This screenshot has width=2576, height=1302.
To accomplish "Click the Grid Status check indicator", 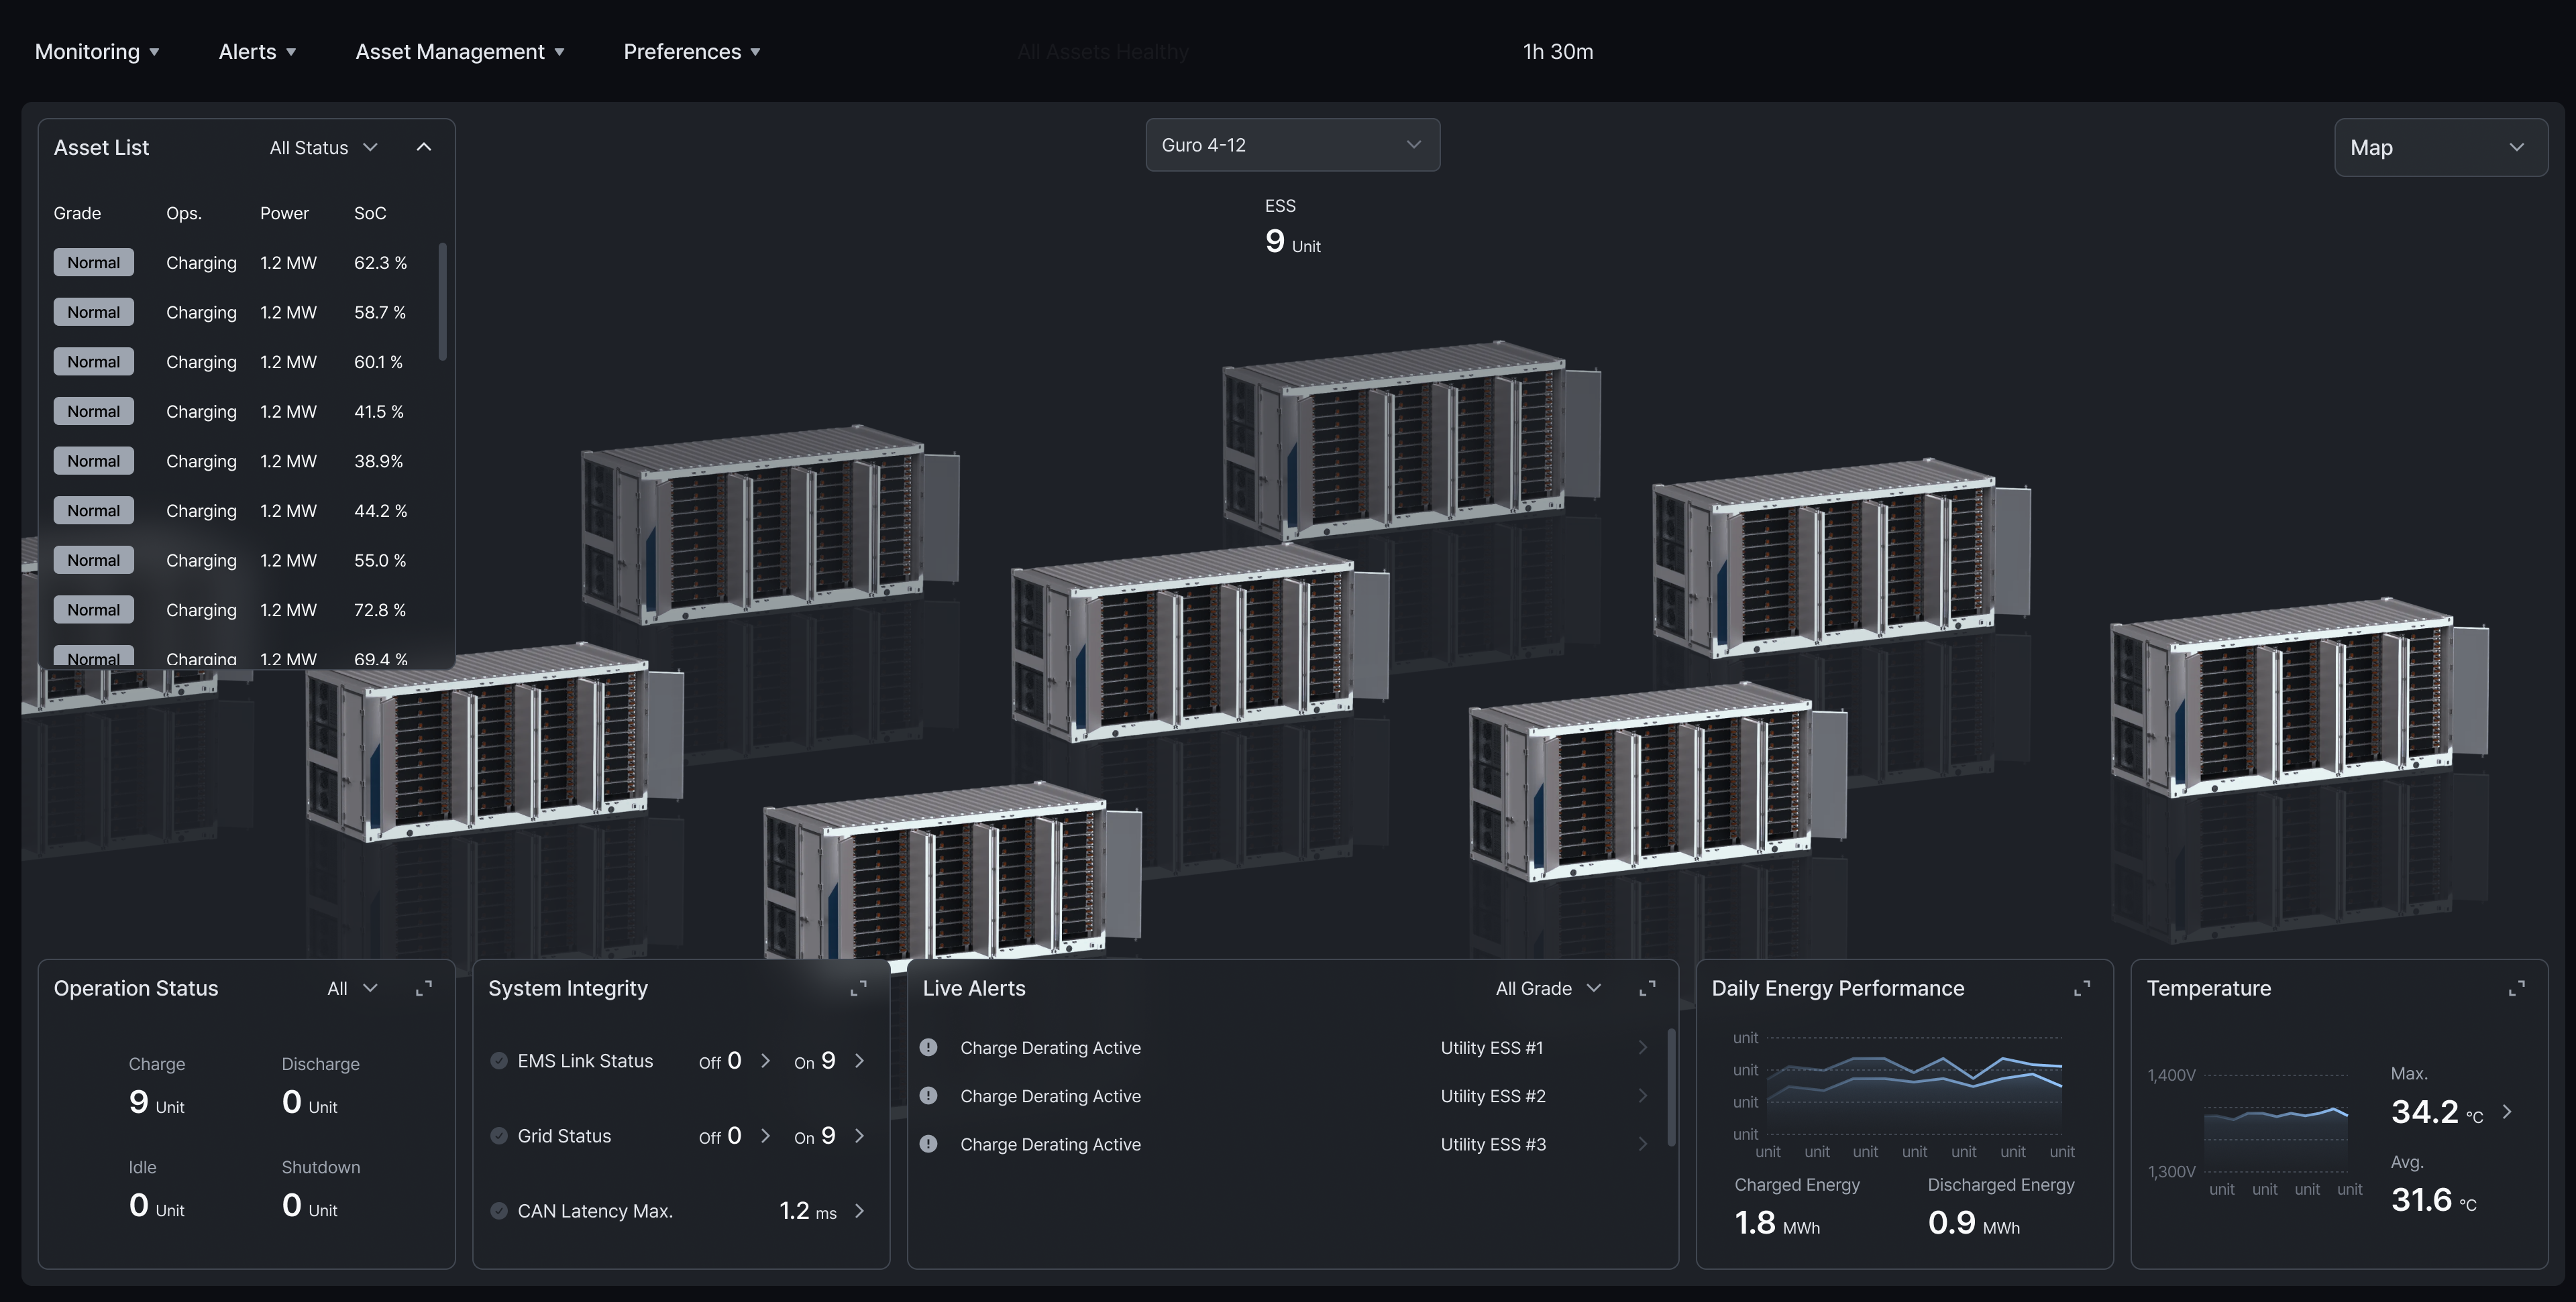I will [499, 1136].
